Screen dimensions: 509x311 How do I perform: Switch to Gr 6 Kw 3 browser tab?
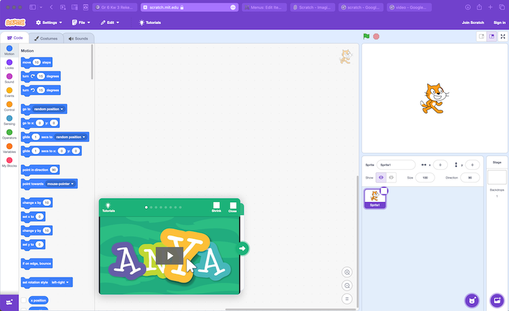[x=115, y=7]
